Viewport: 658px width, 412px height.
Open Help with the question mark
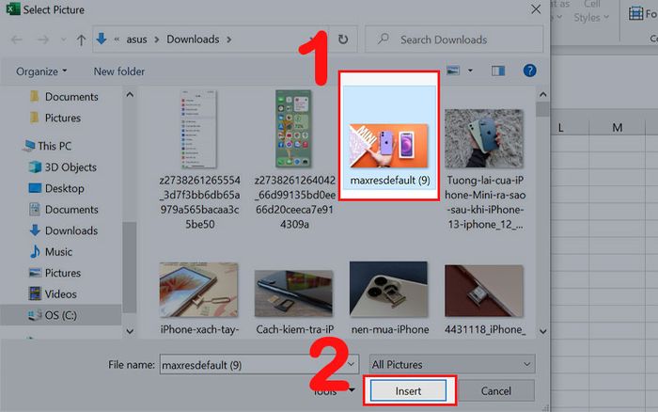pyautogui.click(x=529, y=71)
